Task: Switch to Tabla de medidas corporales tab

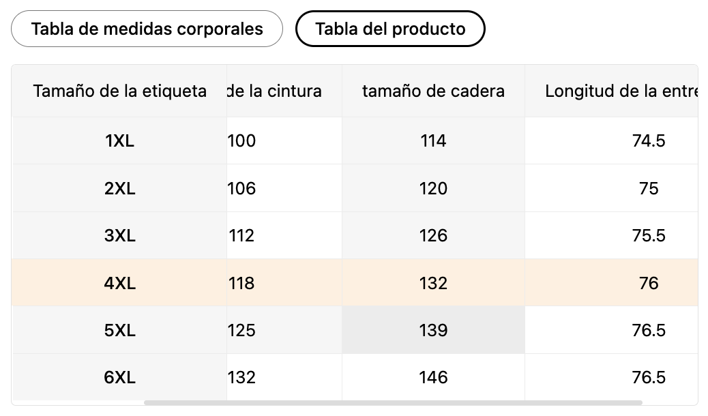Action: (147, 29)
